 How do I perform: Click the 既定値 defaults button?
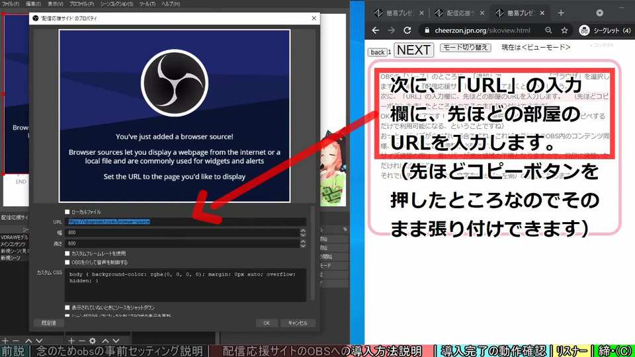pyautogui.click(x=48, y=323)
